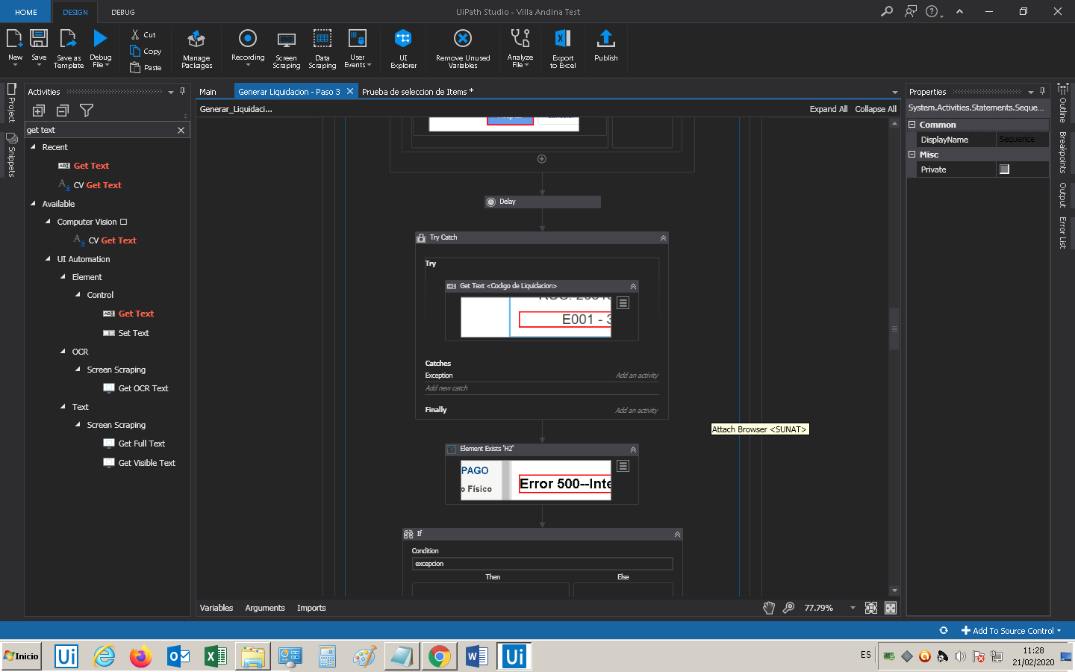
Task: Toggle the Computer Vision category checkbox
Action: pyautogui.click(x=124, y=222)
